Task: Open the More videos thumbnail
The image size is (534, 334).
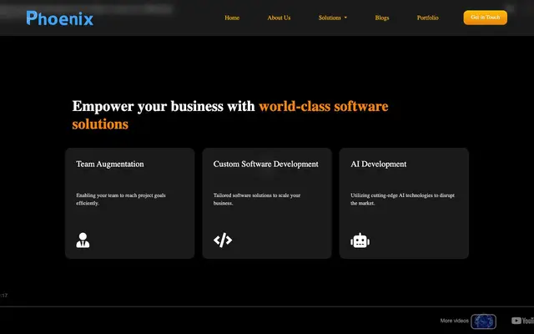Action: pos(484,321)
